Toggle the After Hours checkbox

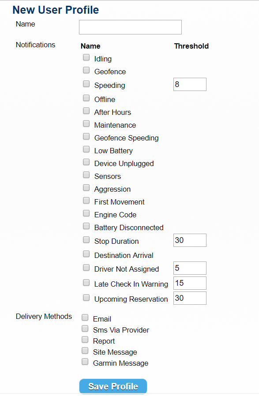point(86,111)
